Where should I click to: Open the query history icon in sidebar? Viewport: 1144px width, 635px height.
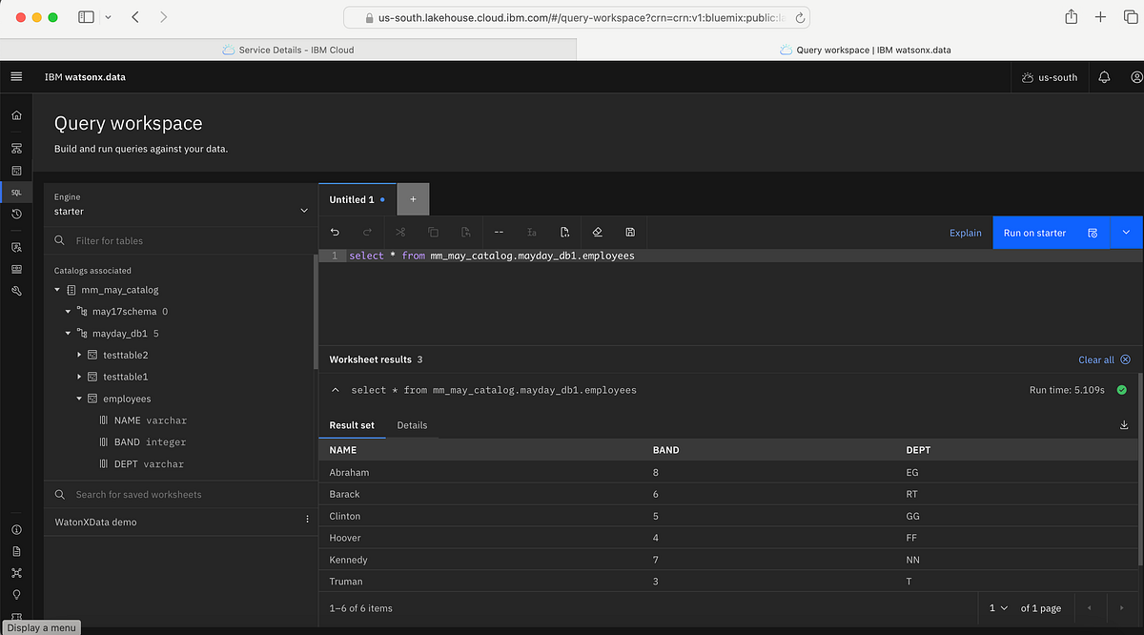point(16,214)
